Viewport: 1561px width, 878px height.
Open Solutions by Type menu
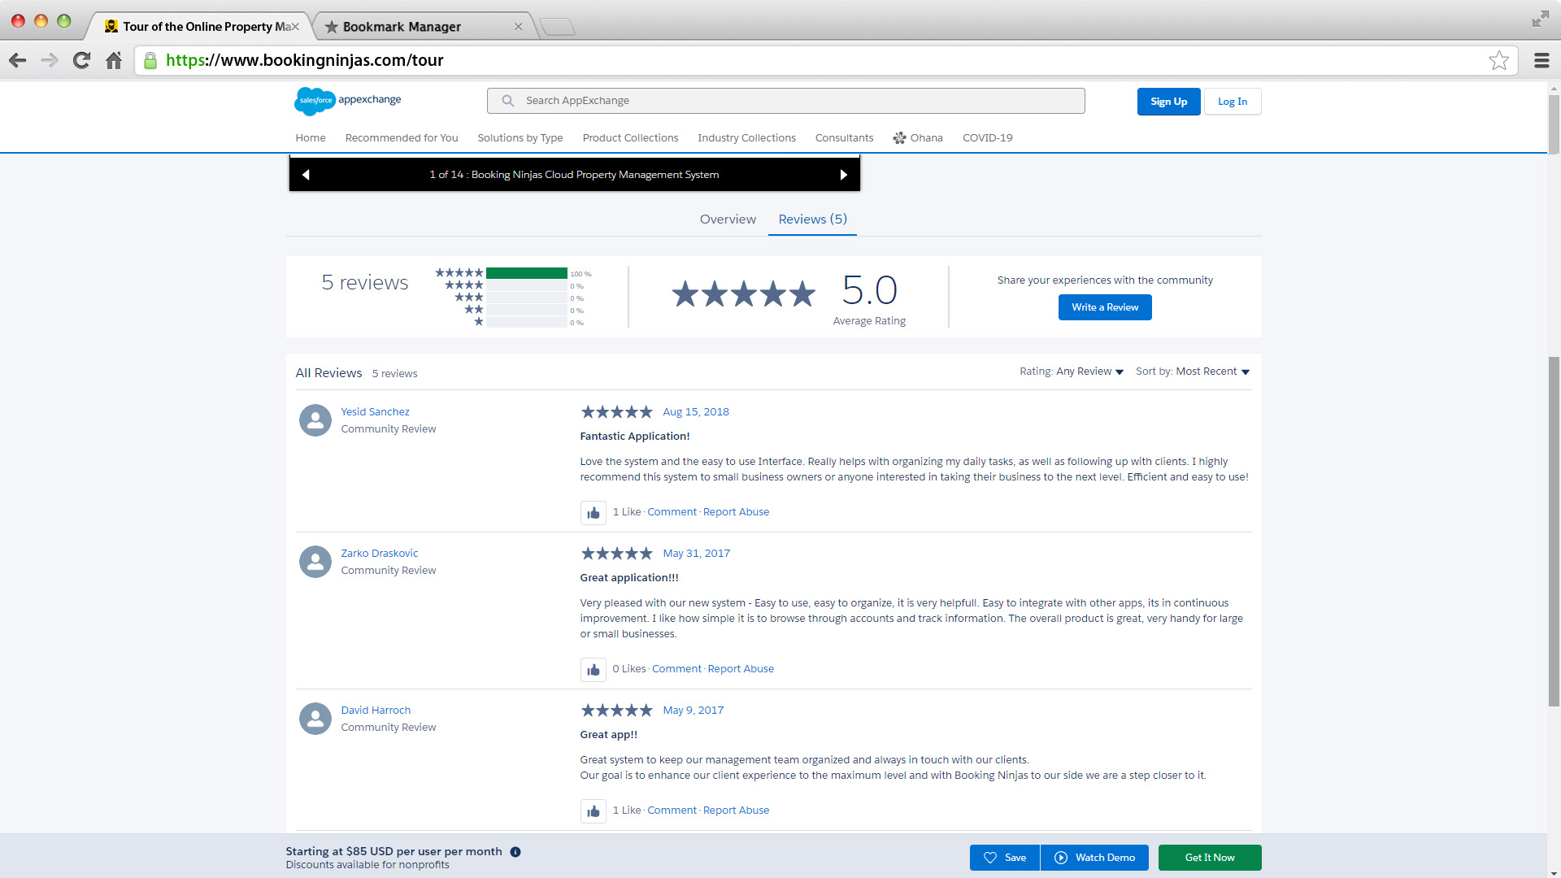520,138
